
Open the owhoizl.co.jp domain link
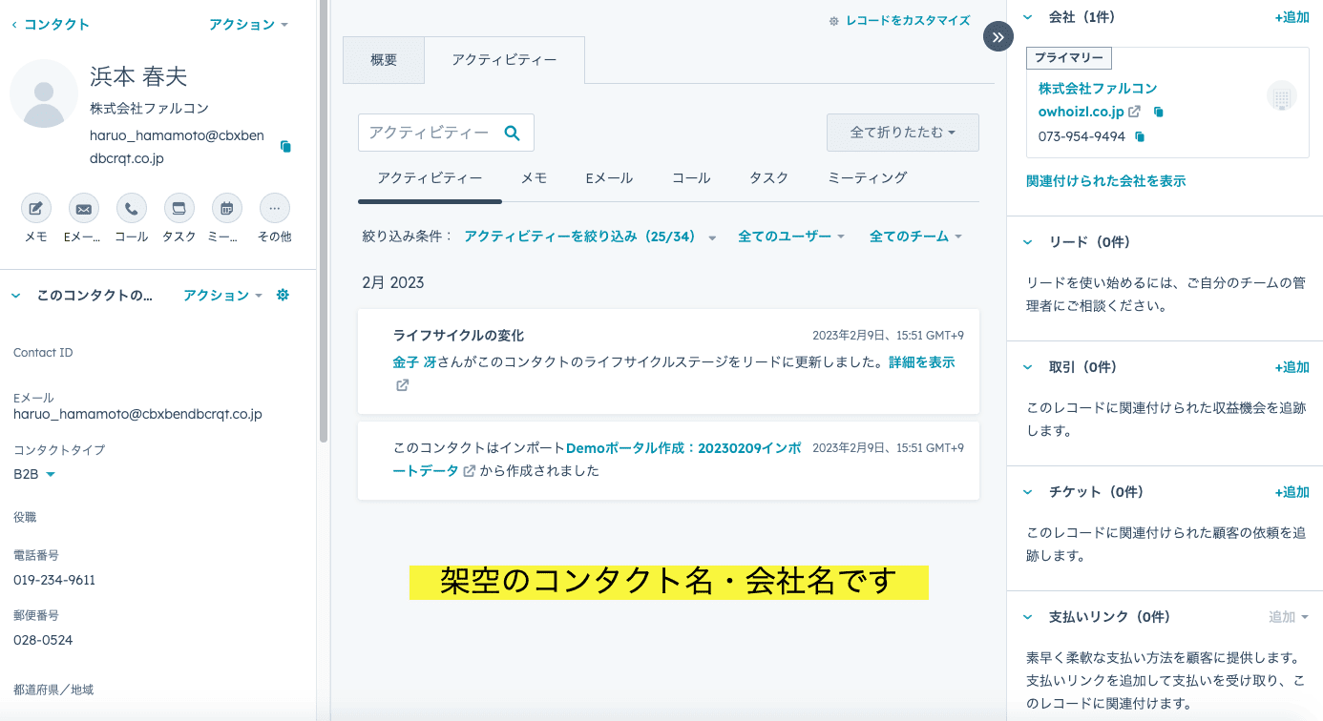click(x=1081, y=112)
